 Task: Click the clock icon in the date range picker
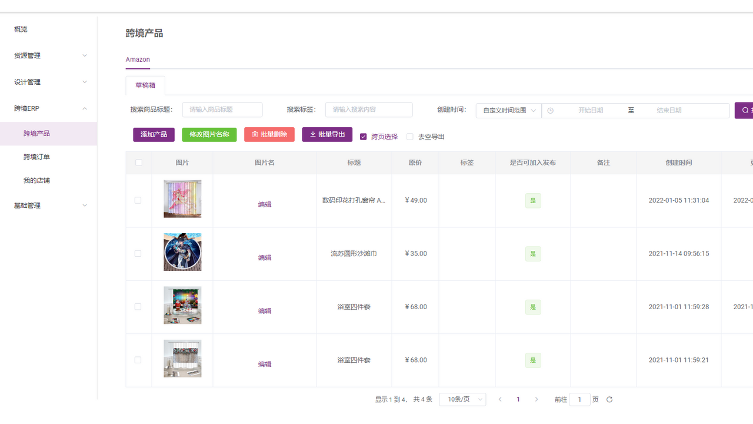[x=549, y=110]
